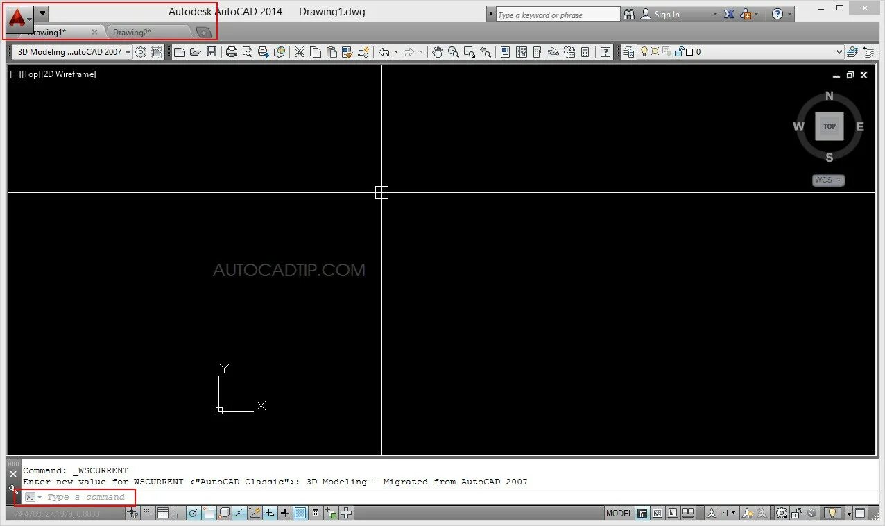
Task: Close the Drawing1 tab with its X
Action: 94,33
